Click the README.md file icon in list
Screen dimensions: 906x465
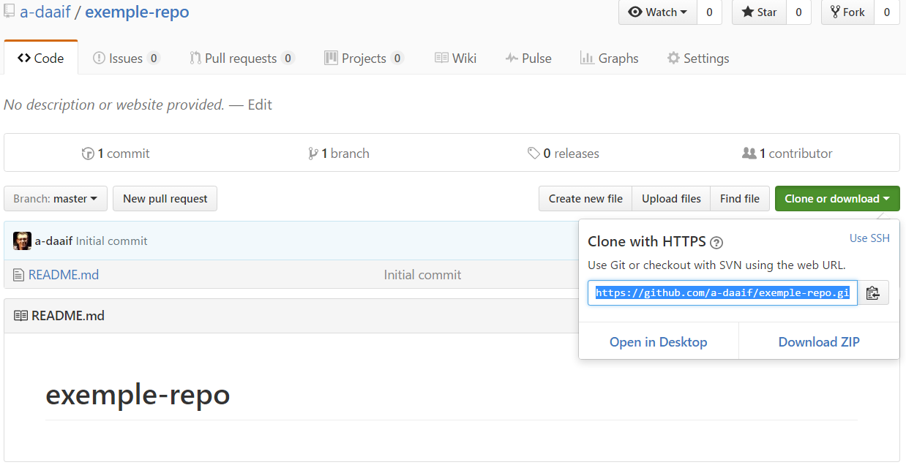pos(19,275)
